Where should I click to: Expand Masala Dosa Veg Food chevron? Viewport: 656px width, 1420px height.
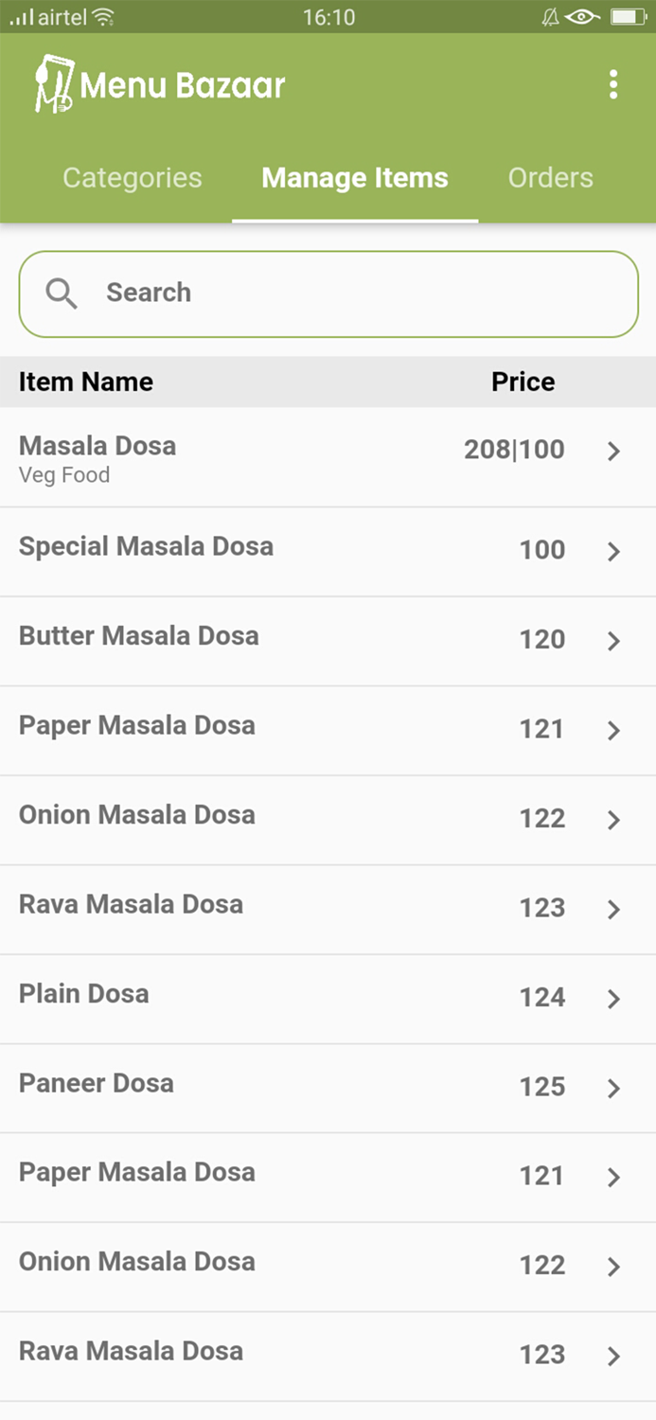[613, 452]
